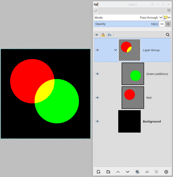The height and width of the screenshot is (177, 173).
Task: Click the lock column header icon
Action: tap(103, 35)
